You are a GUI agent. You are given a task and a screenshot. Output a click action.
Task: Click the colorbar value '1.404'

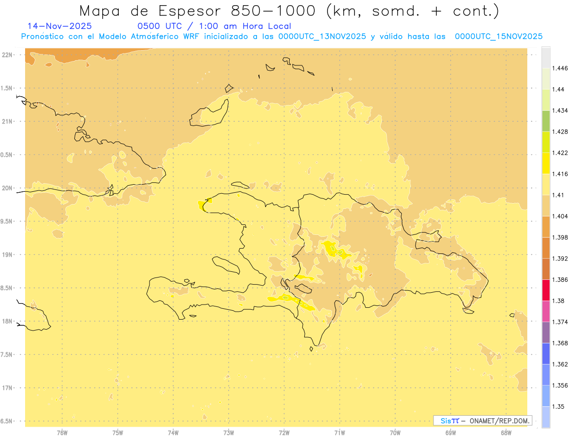point(560,216)
